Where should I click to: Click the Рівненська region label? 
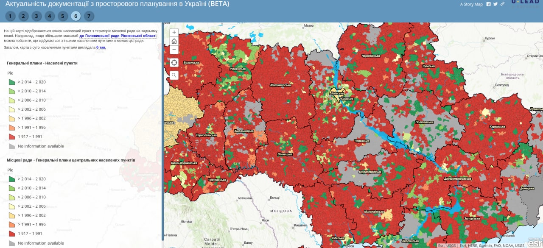pos(238,69)
